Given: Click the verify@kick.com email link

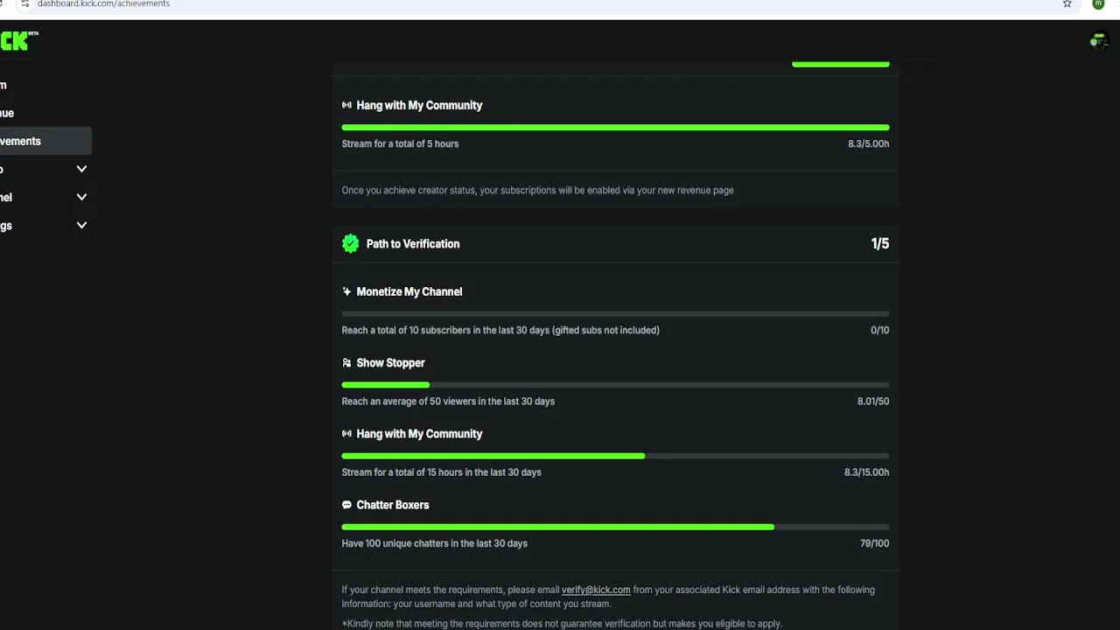Looking at the screenshot, I should pos(596,590).
